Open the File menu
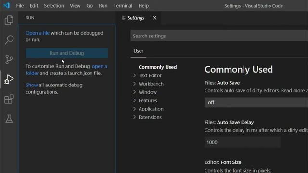Image resolution: width=308 pixels, height=173 pixels. pyautogui.click(x=20, y=6)
